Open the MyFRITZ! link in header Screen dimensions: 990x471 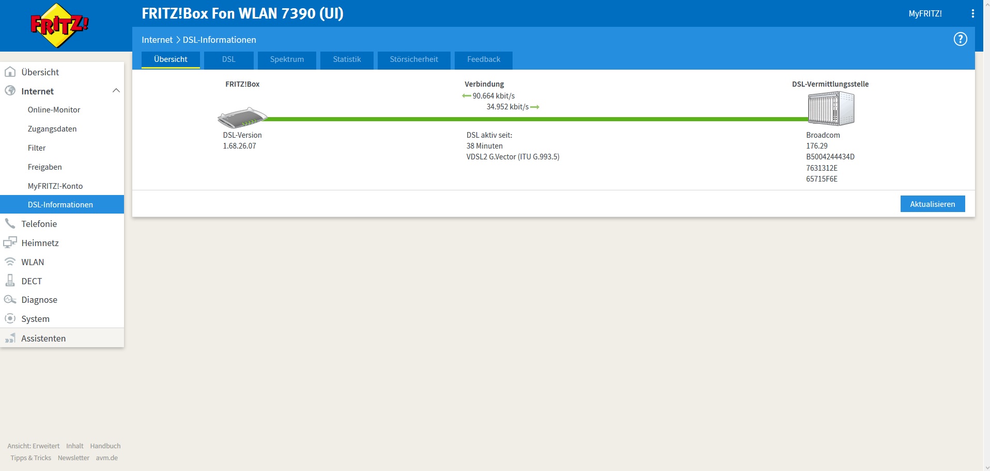pyautogui.click(x=925, y=14)
